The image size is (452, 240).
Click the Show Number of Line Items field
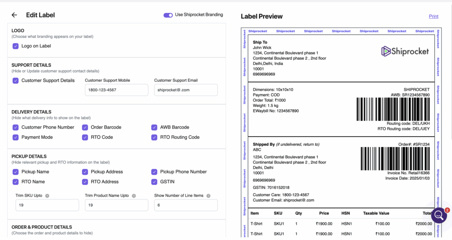pos(186,205)
